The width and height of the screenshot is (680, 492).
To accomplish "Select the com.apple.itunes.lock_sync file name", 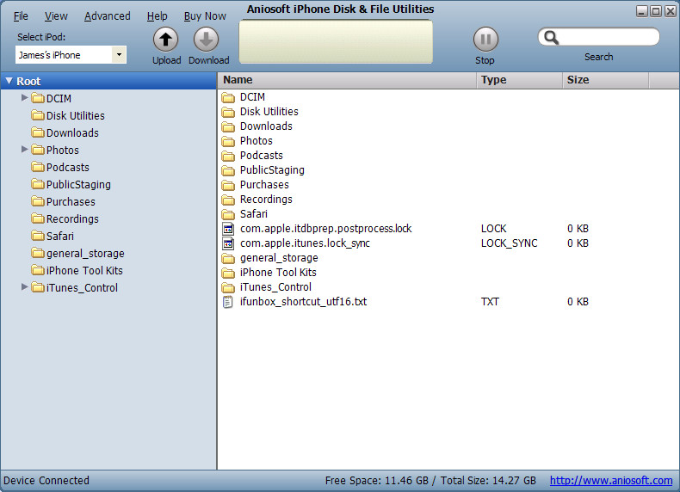I will (x=305, y=243).
